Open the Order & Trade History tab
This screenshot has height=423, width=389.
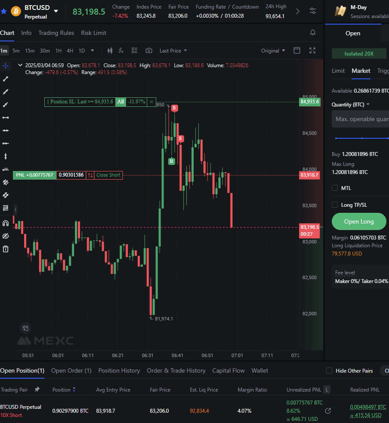coord(176,371)
